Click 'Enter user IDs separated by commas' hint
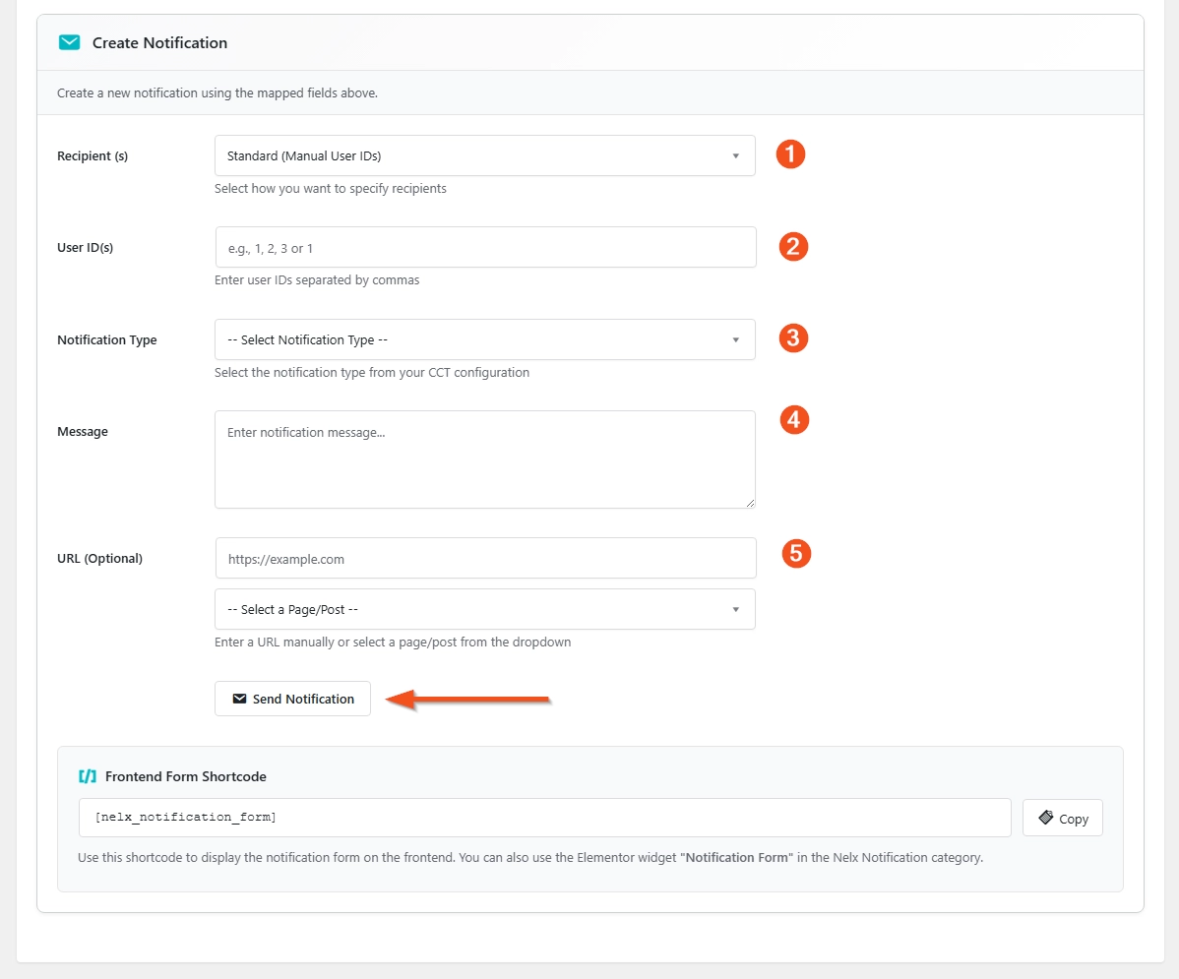 coord(317,279)
